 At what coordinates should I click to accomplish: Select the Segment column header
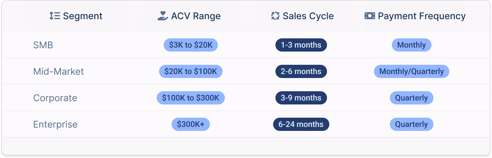pos(76,16)
